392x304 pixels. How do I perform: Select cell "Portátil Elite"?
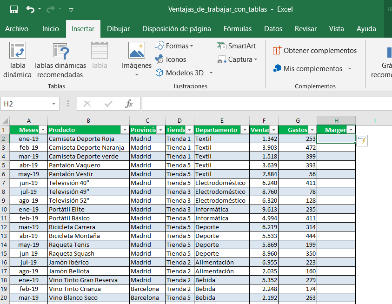click(x=88, y=209)
